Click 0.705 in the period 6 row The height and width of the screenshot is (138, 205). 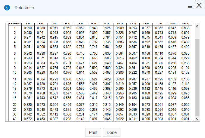94,54
